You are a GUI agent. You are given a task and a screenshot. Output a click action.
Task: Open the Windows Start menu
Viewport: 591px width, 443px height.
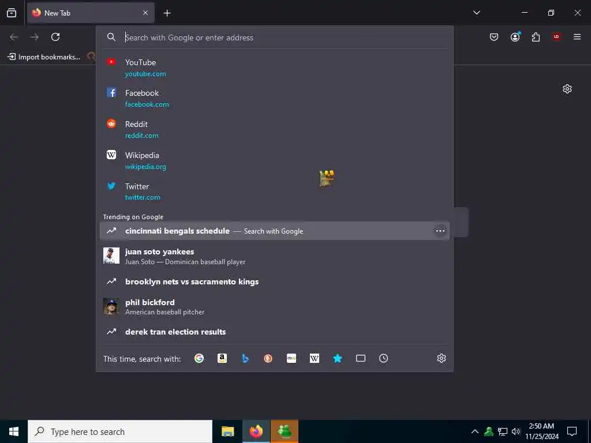(x=14, y=431)
